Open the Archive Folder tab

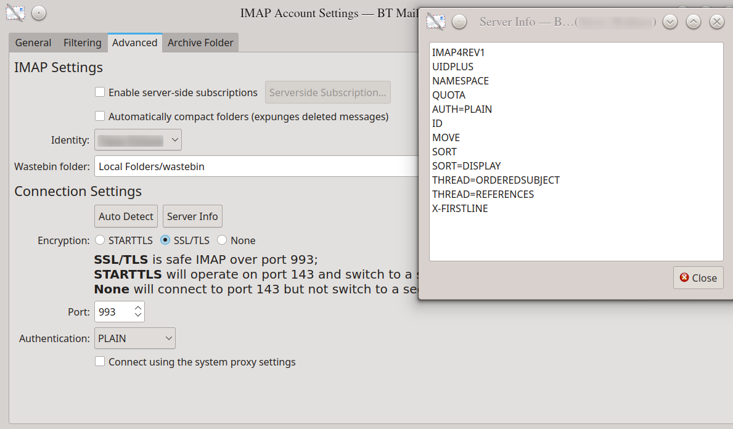[200, 43]
